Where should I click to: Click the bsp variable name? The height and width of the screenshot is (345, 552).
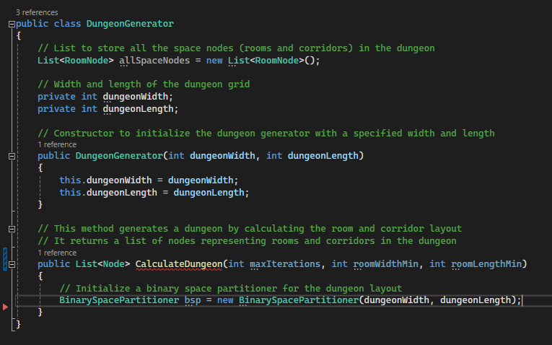click(x=193, y=300)
